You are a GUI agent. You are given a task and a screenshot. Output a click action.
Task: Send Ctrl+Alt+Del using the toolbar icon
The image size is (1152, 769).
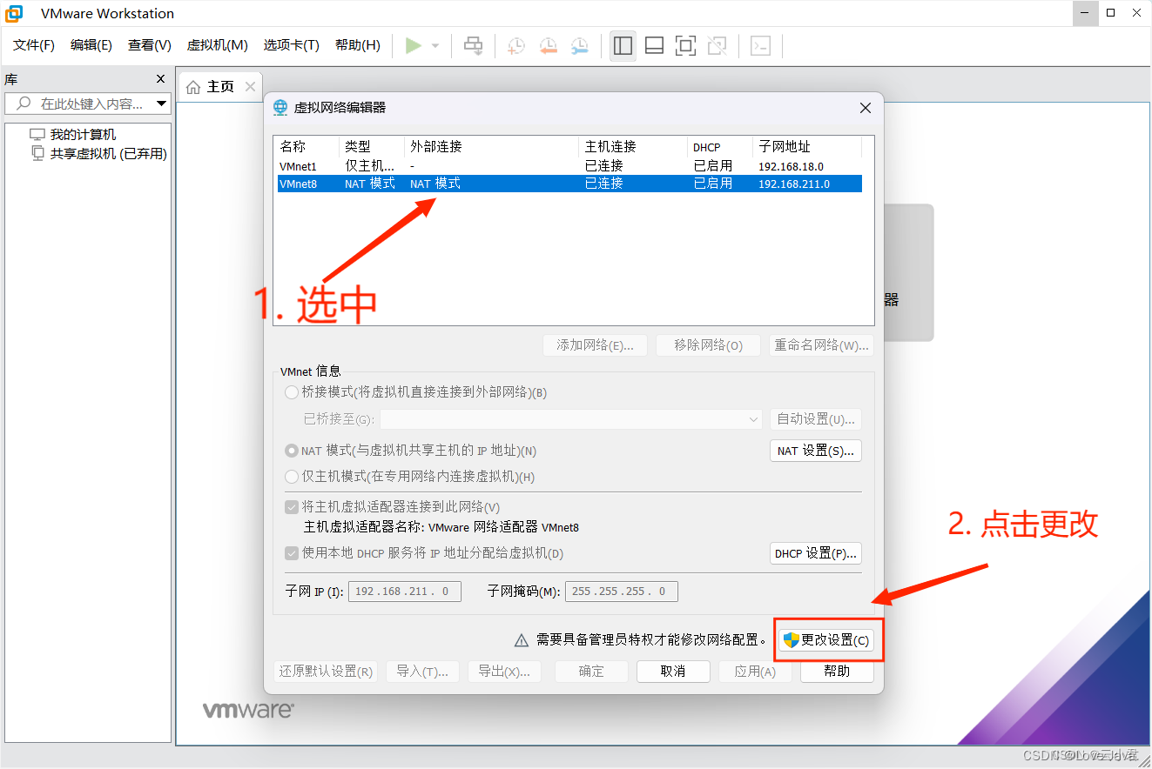tap(474, 45)
